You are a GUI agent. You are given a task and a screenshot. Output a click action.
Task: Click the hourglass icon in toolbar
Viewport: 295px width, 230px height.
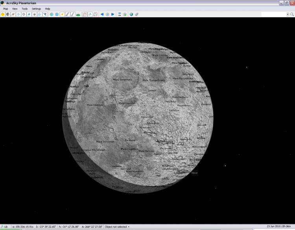tap(119, 14)
